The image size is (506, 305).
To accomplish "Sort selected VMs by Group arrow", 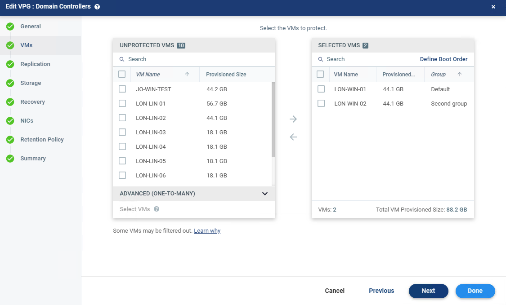I will coord(459,75).
